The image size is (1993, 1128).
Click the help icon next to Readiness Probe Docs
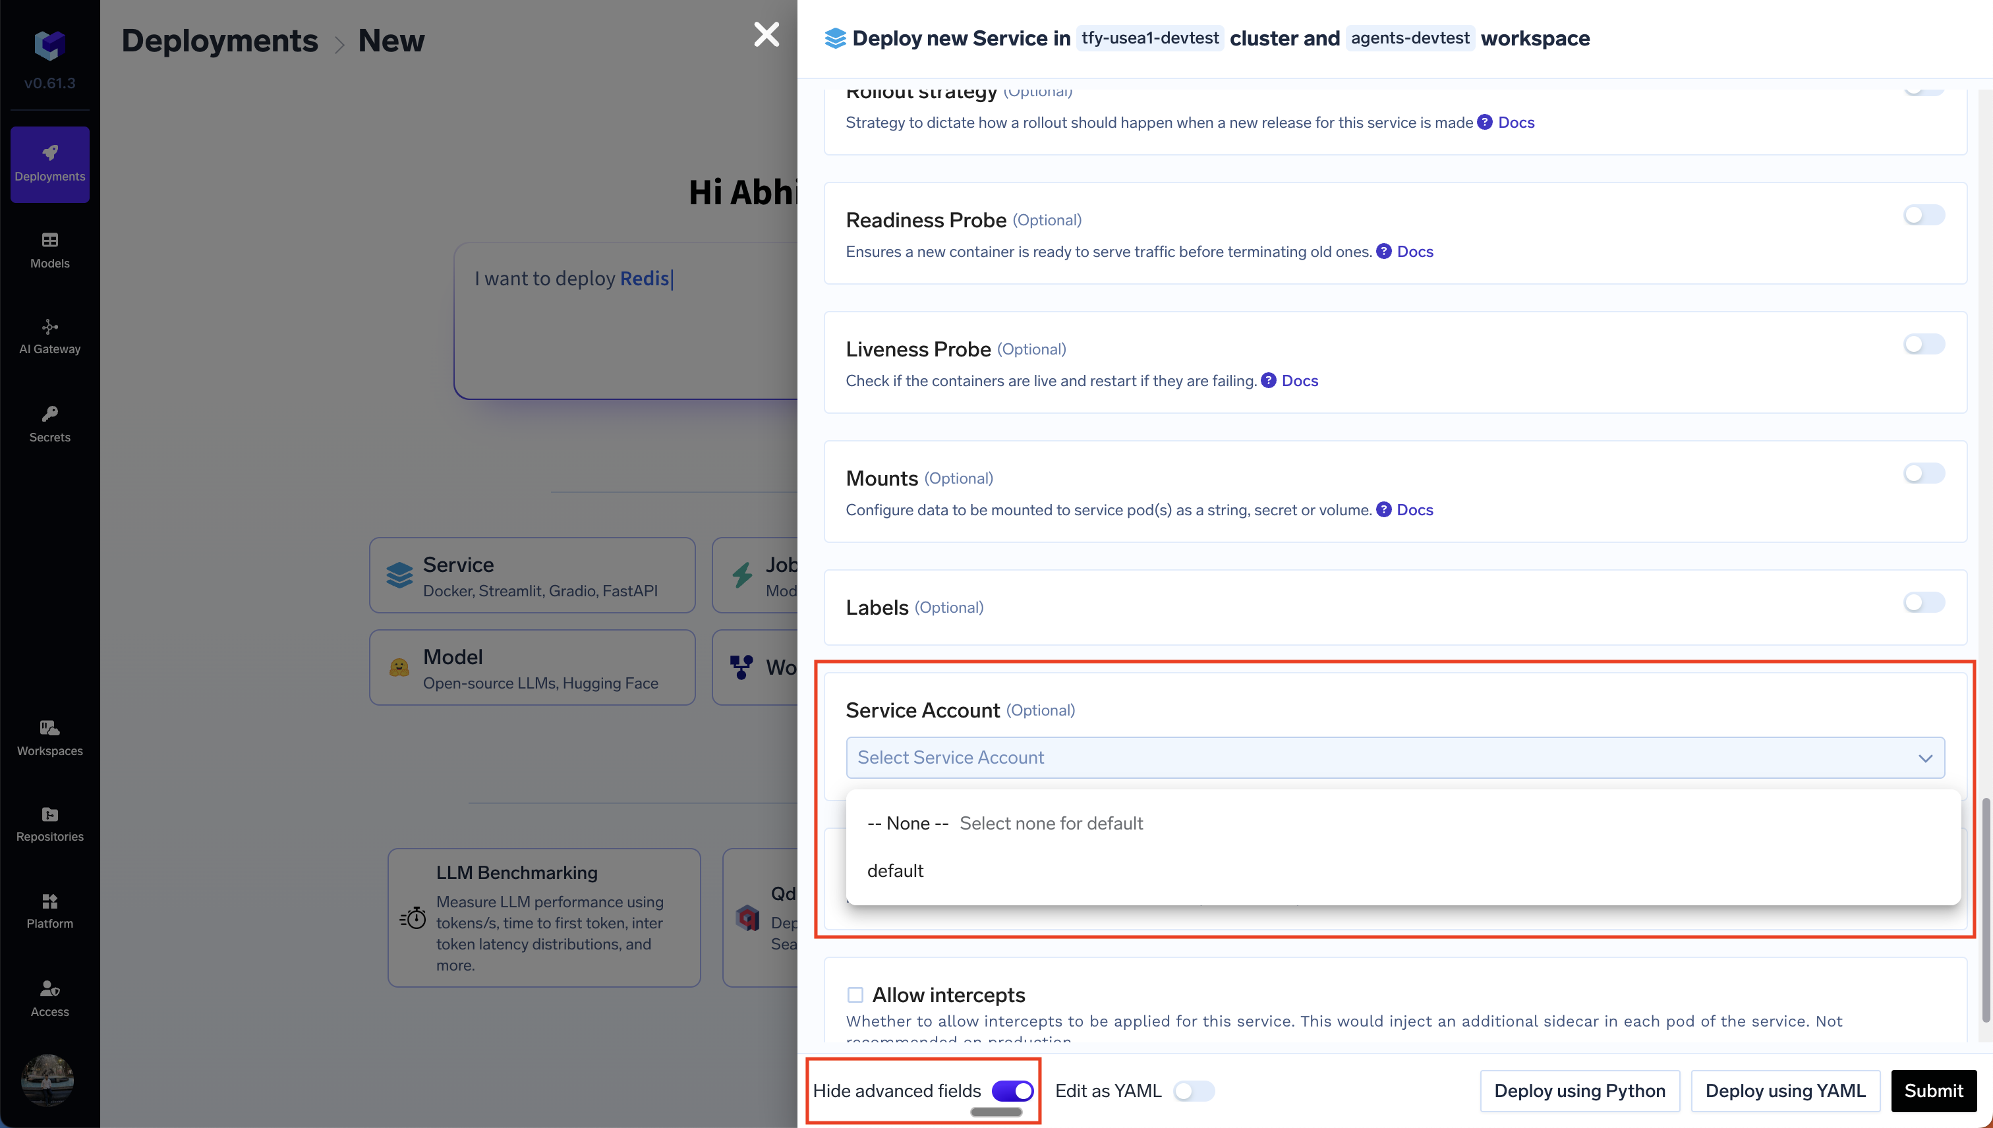point(1384,251)
